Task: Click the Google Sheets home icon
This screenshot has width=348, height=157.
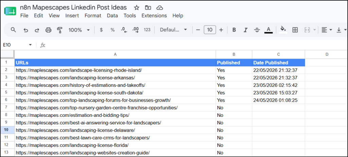Action: click(x=10, y=11)
